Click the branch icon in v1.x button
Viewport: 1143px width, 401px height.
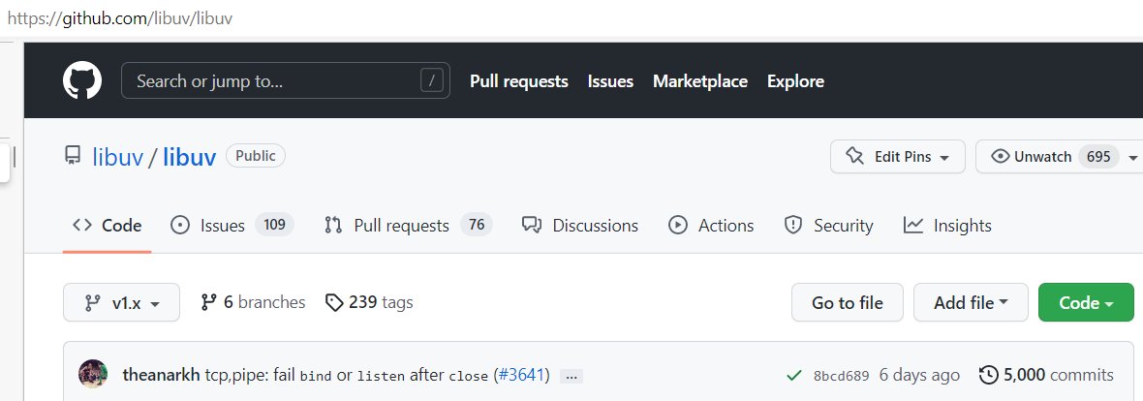tap(93, 302)
